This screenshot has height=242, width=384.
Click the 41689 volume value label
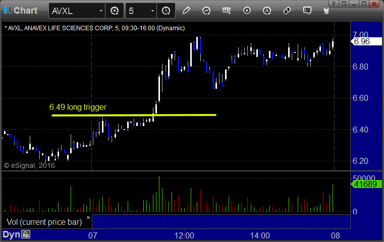click(x=366, y=184)
